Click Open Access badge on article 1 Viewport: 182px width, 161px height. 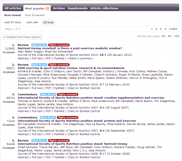point(39,45)
